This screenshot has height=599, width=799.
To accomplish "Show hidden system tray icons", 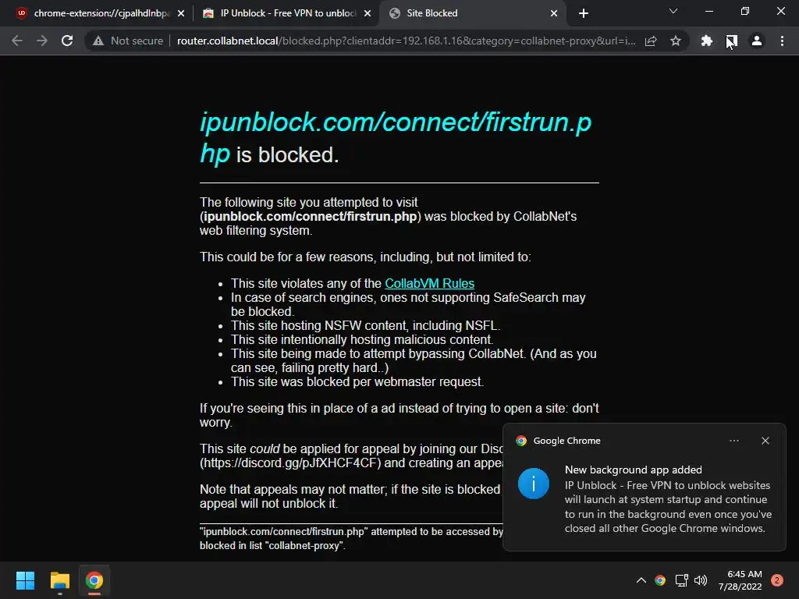I will tap(641, 580).
